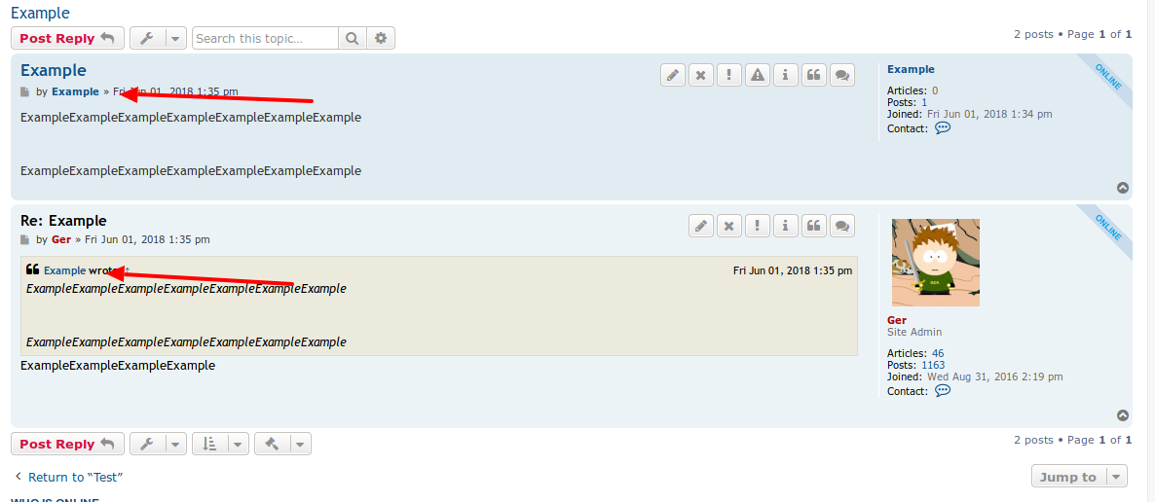Image resolution: width=1155 pixels, height=502 pixels.
Task: Delete first post using X icon
Action: coord(701,75)
